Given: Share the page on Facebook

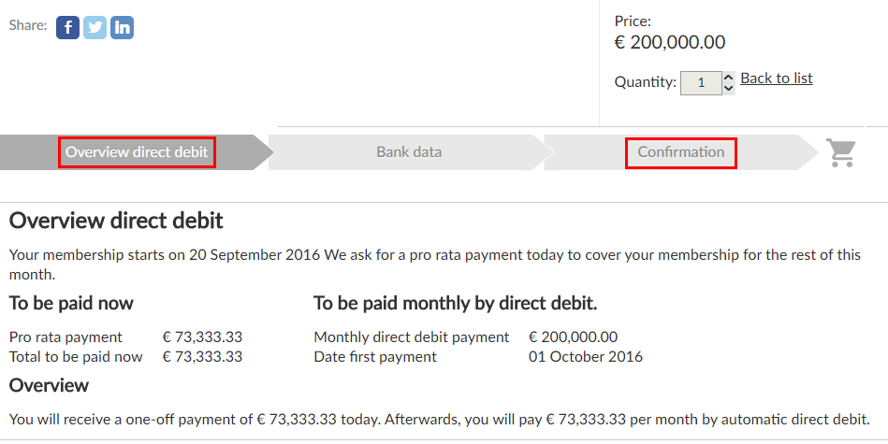Looking at the screenshot, I should (67, 27).
